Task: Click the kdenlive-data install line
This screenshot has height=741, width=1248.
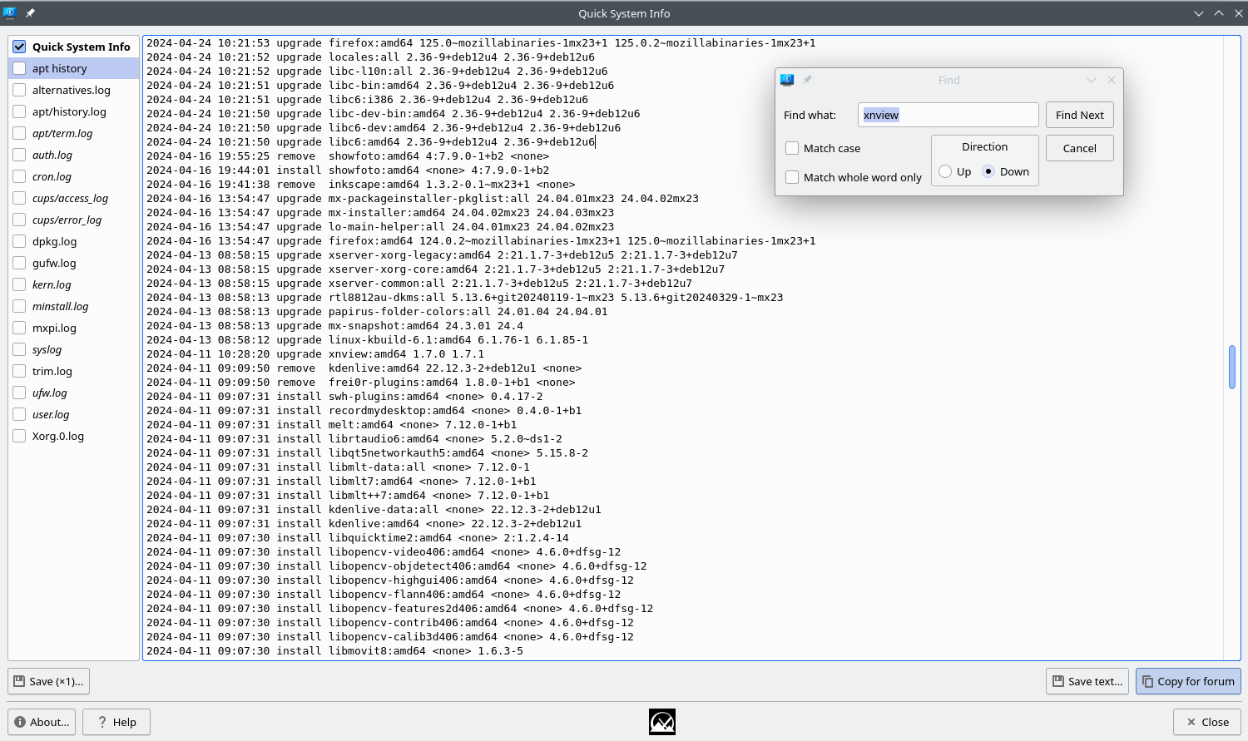Action: (x=374, y=510)
